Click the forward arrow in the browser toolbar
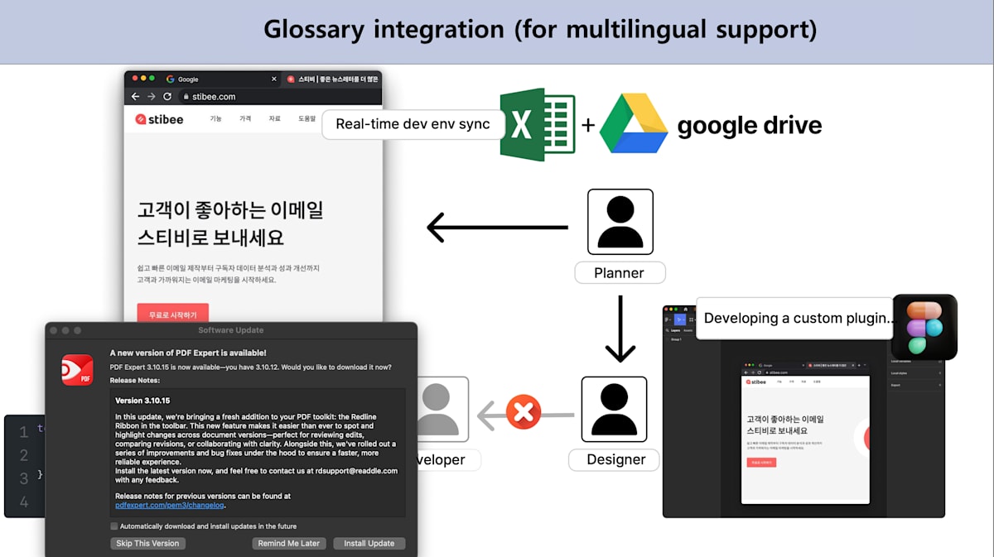 coord(151,97)
